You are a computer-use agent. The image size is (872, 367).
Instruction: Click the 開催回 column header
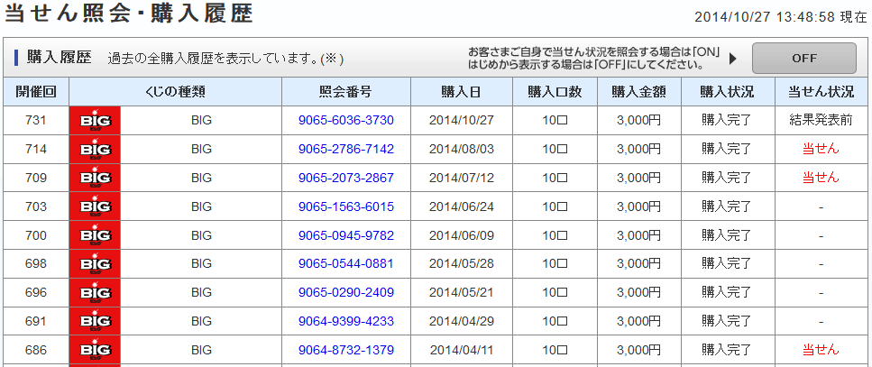(x=36, y=92)
